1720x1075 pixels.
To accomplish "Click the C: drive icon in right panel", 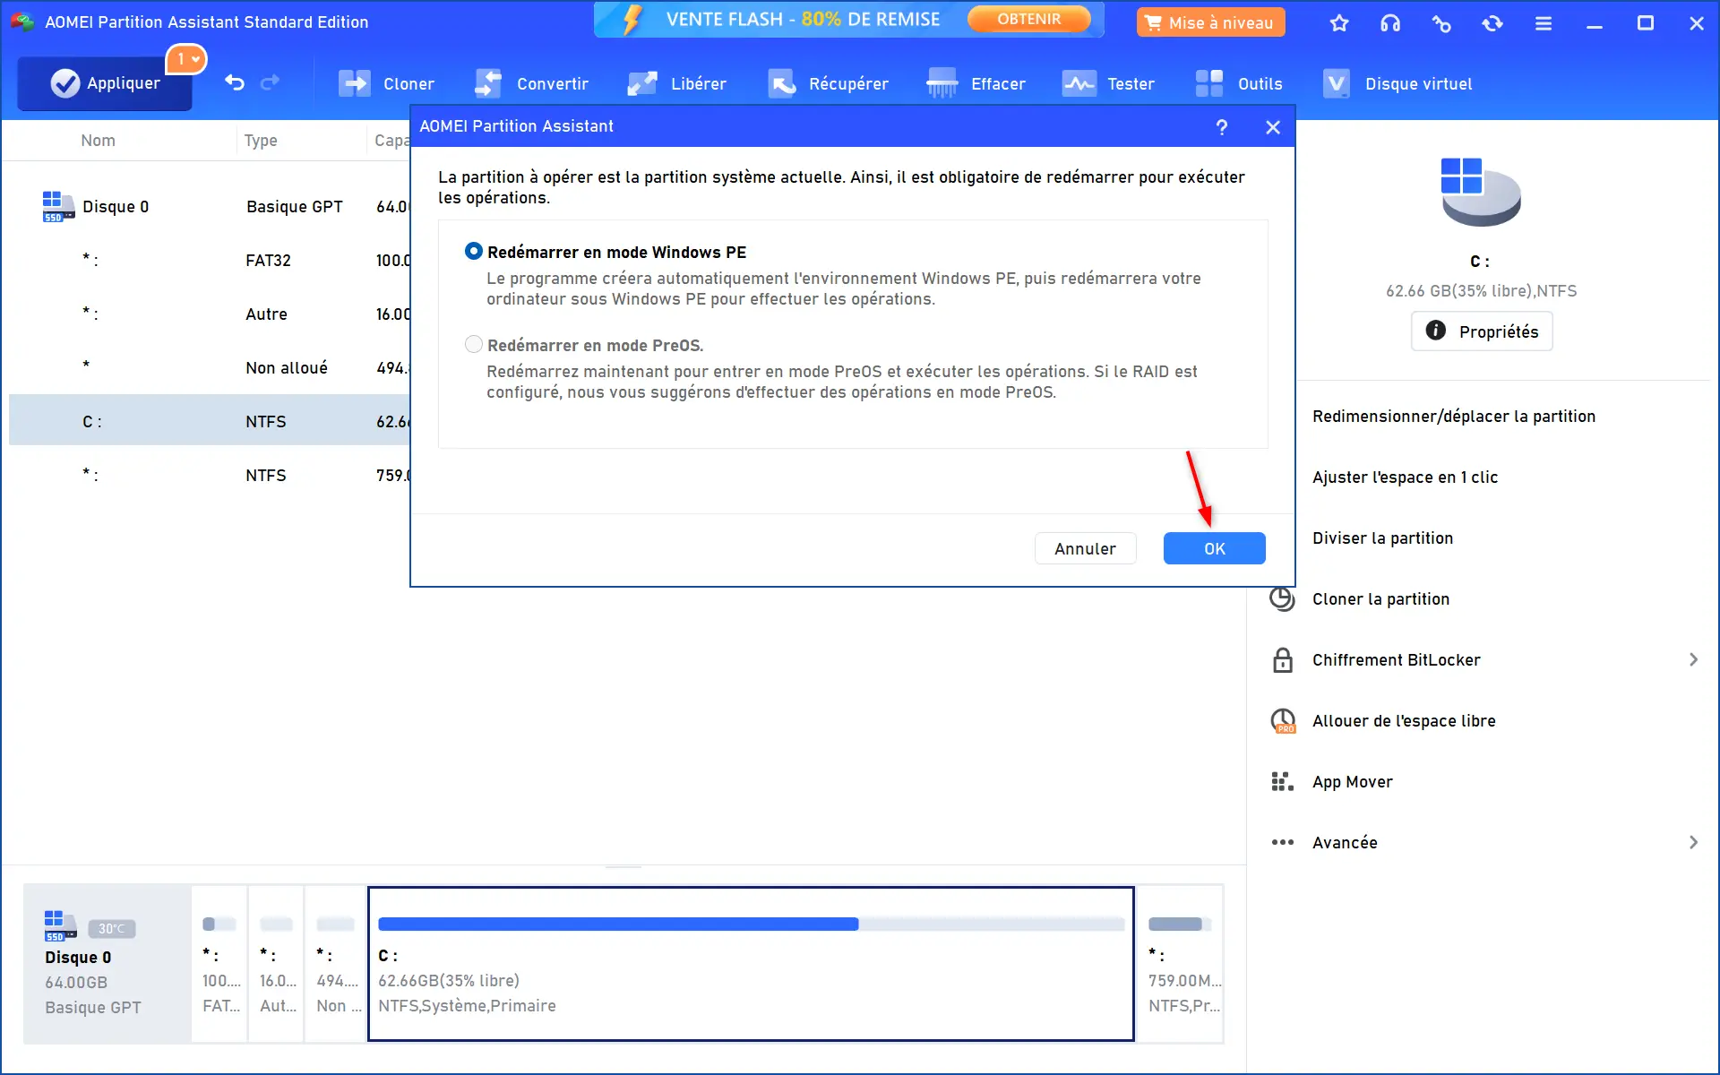I will click(1481, 192).
